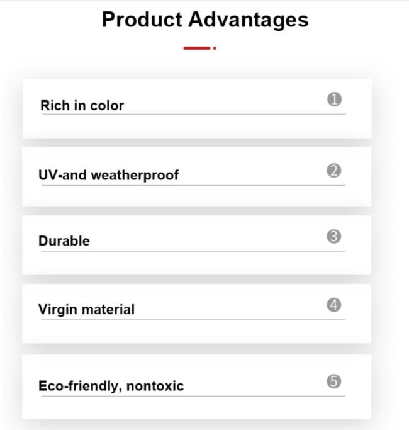Image resolution: width=409 pixels, height=430 pixels.
Task: Select the circled number 5 icon
Action: [334, 382]
